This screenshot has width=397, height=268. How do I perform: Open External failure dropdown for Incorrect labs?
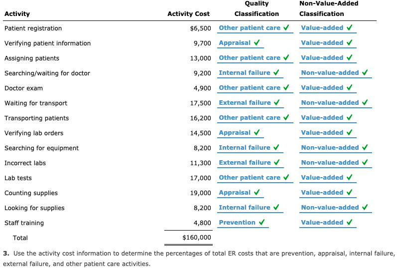251,163
